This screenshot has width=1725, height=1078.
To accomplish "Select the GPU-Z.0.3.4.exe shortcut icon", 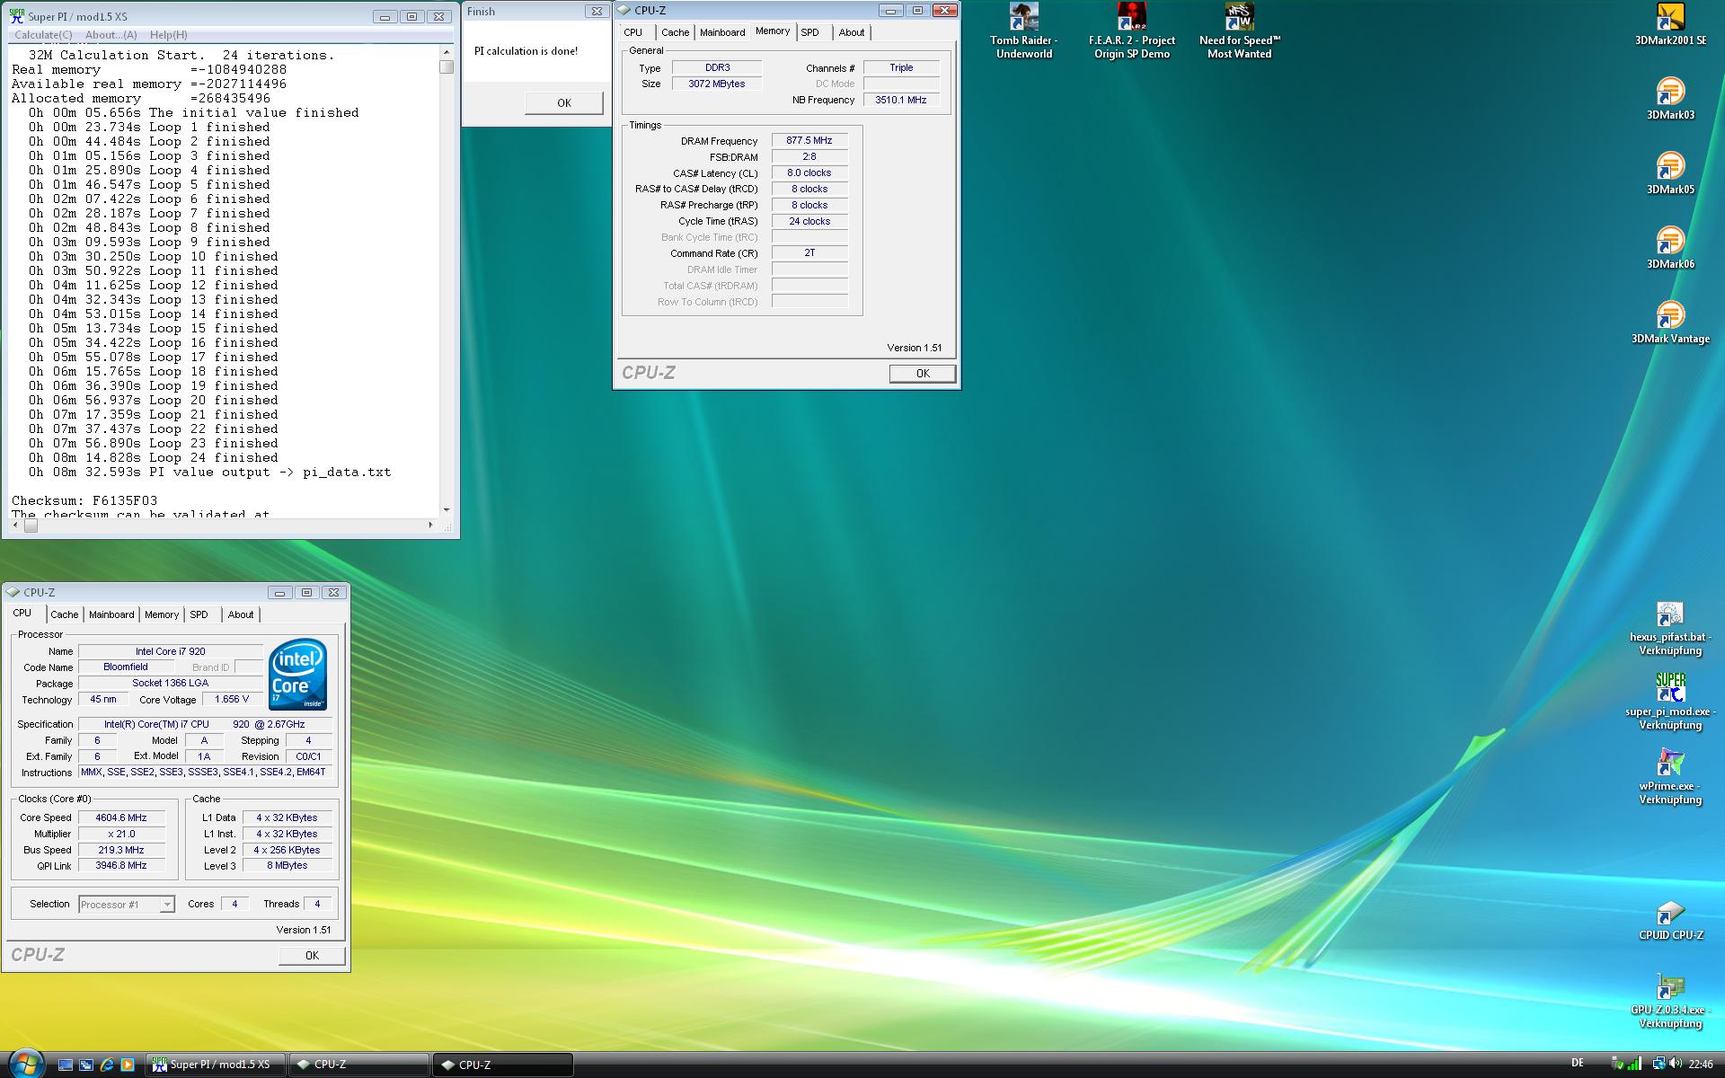I will [x=1670, y=1001].
